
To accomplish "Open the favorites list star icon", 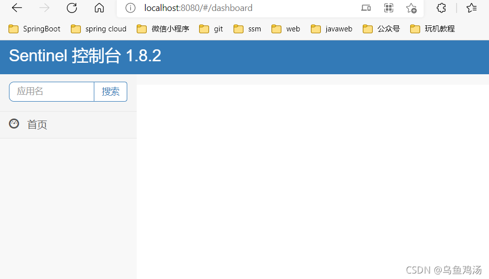I will tap(472, 8).
